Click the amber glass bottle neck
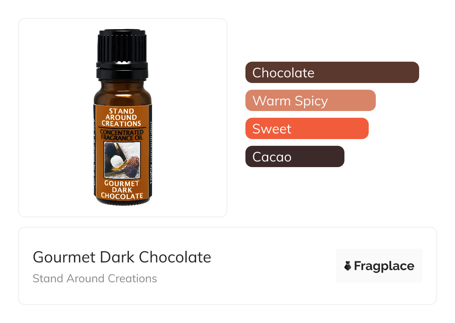Screen dimensions: 455x323 pyautogui.click(x=122, y=86)
